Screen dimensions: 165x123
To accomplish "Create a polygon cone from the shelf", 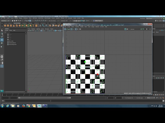I will tap(14, 26).
